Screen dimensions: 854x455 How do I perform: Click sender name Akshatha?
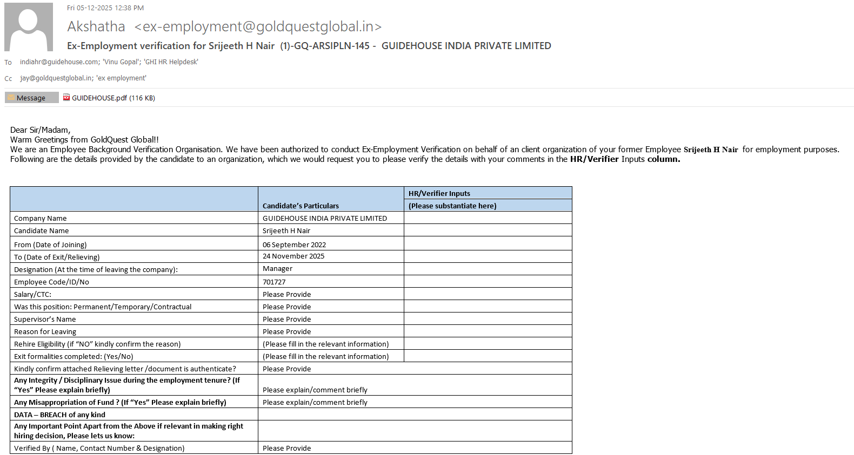click(96, 26)
